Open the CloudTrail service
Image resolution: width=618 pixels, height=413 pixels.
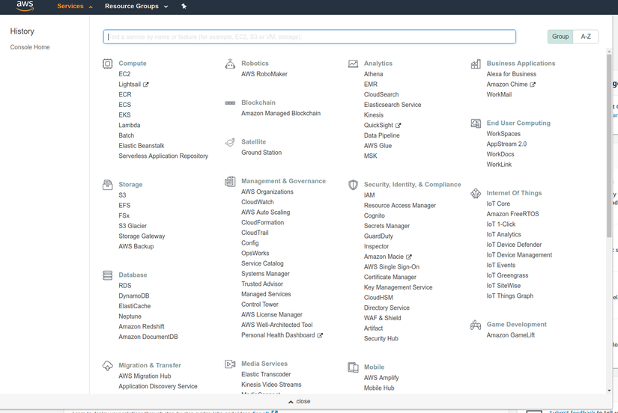255,233
